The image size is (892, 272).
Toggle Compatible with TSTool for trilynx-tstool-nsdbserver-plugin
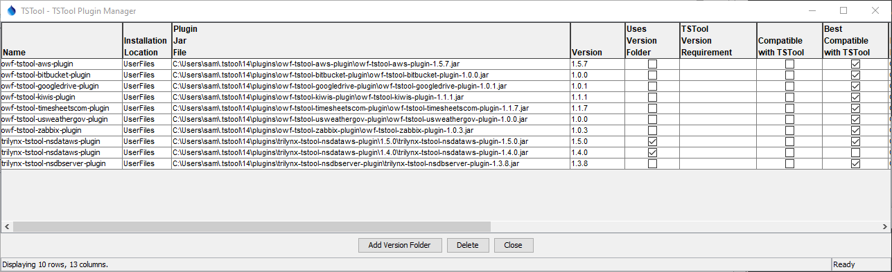[789, 163]
